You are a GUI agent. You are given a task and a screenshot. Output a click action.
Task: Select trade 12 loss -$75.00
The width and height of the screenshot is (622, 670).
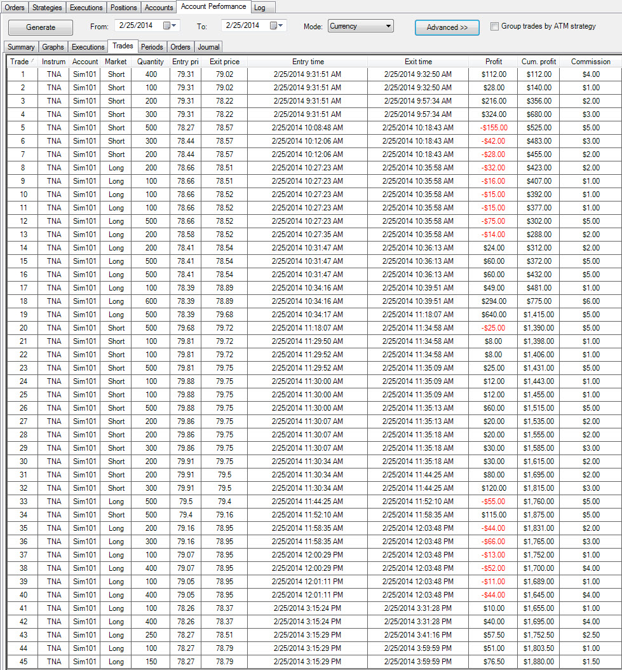tap(494, 221)
